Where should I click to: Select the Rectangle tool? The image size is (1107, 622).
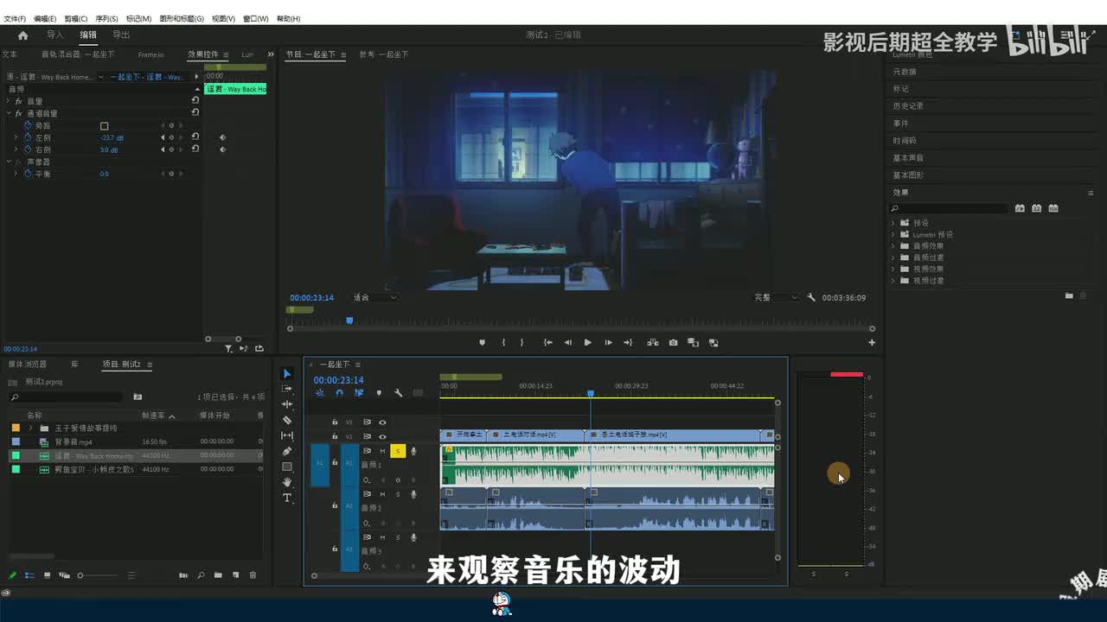tap(287, 466)
